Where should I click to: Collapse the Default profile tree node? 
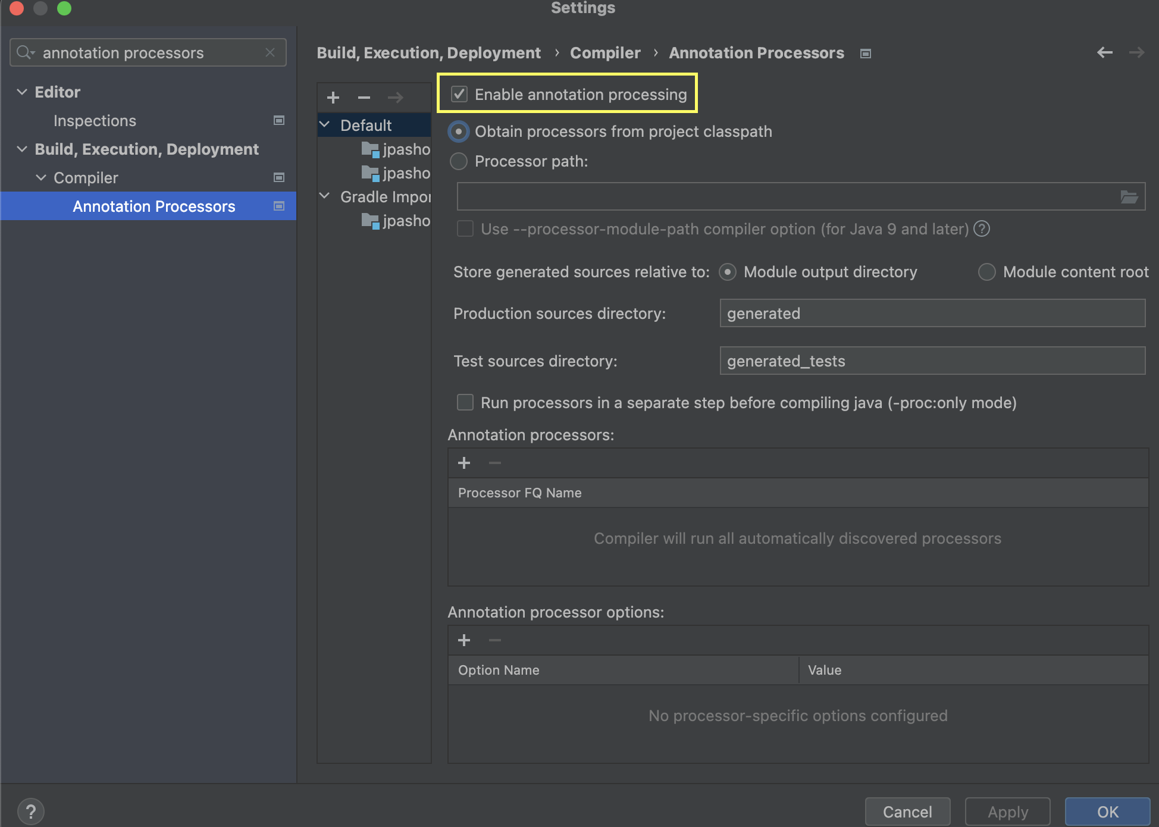pyautogui.click(x=325, y=125)
